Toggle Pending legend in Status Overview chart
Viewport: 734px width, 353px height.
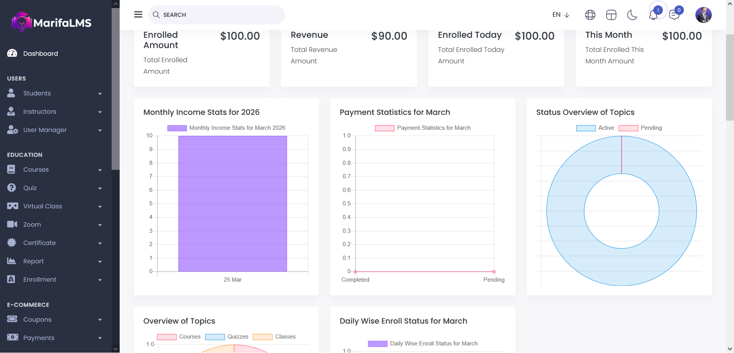(x=640, y=128)
